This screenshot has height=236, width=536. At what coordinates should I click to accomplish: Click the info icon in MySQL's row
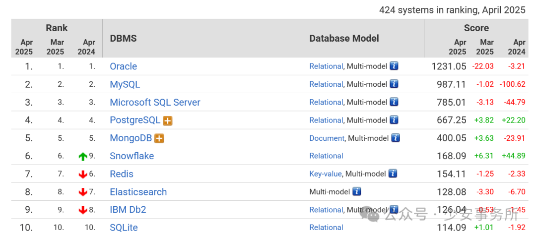394,84
